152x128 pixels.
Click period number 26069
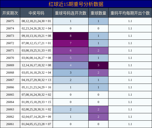pos(10,65)
